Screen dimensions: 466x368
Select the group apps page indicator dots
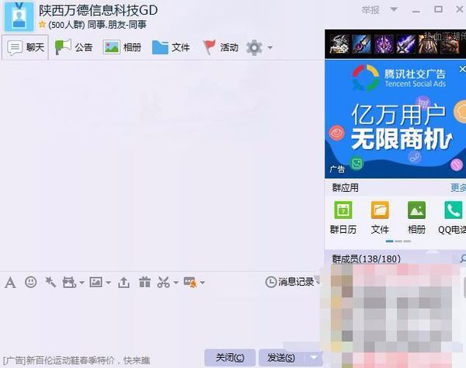coord(398,241)
